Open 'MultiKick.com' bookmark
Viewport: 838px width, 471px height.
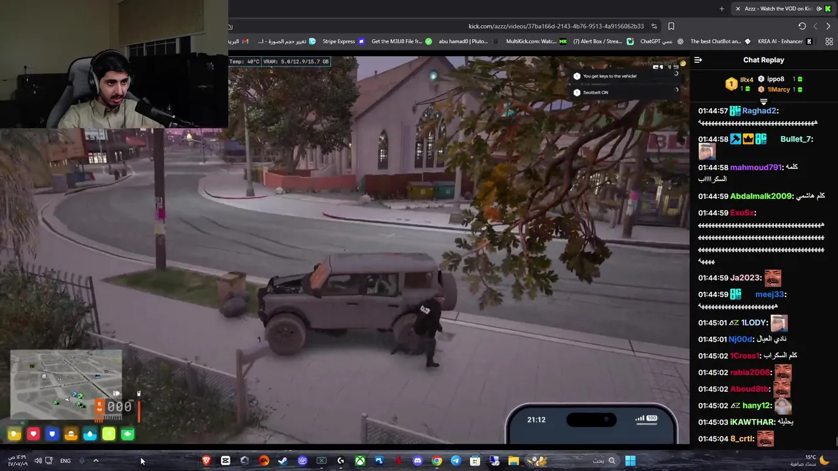click(x=536, y=41)
